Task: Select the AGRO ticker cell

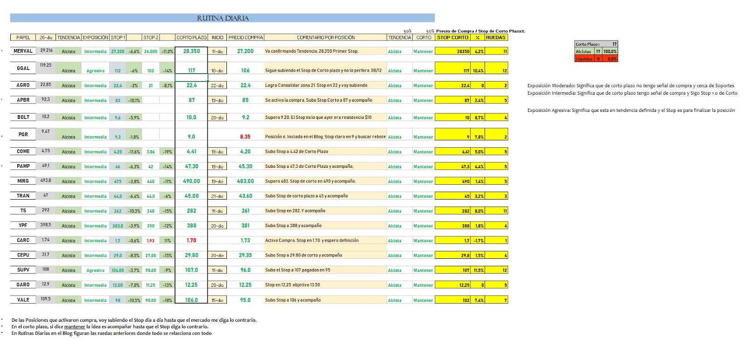Action: 23,85
